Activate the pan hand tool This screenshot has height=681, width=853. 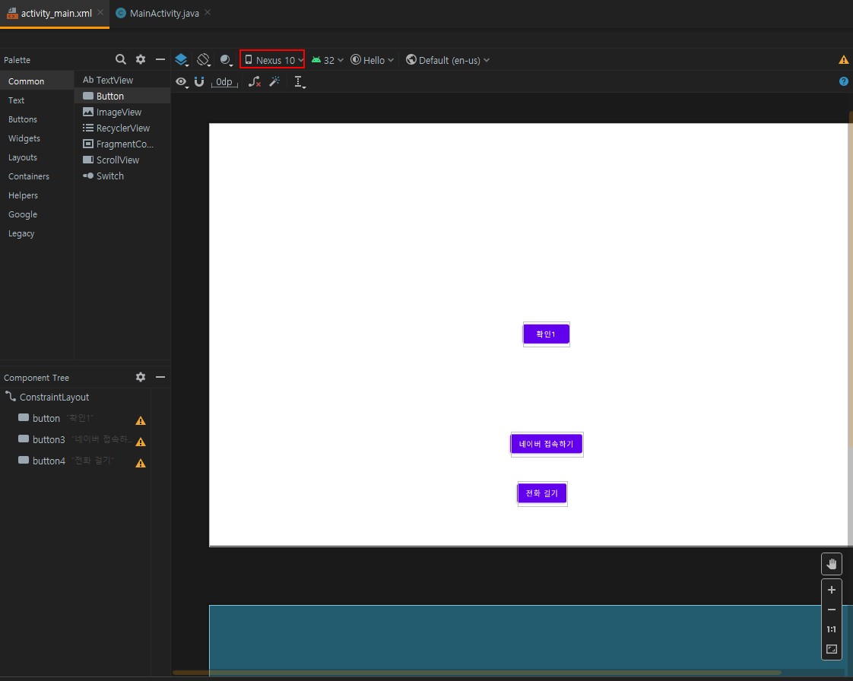point(831,564)
